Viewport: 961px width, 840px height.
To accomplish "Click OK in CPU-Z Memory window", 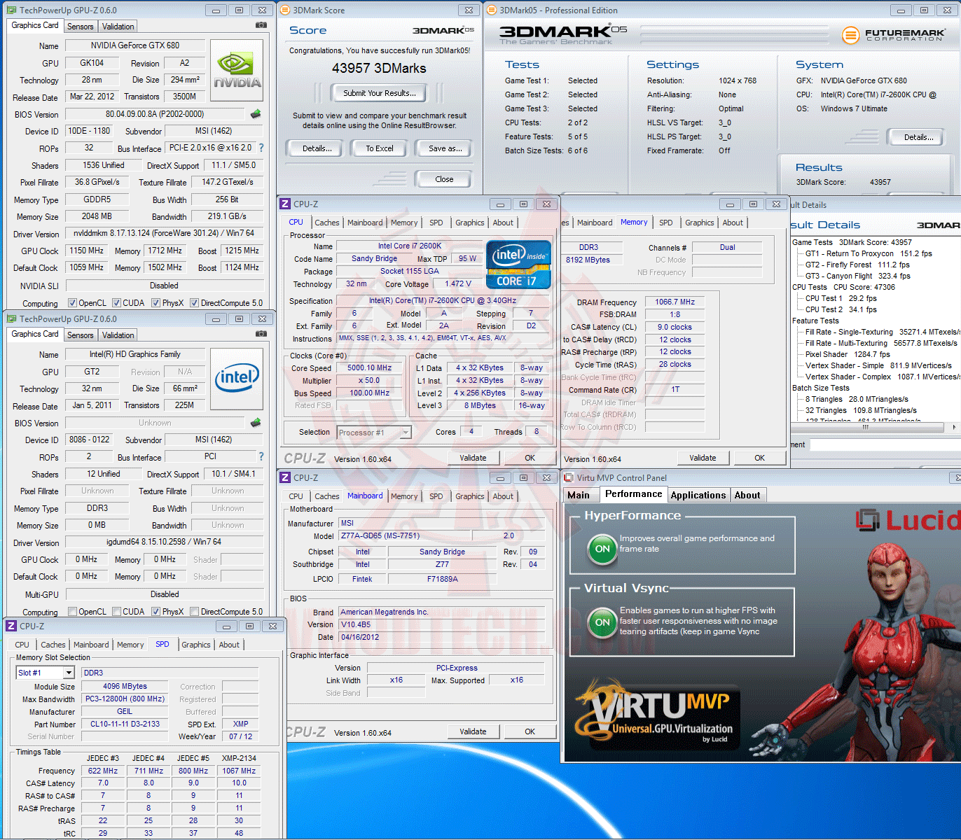I will 759,458.
